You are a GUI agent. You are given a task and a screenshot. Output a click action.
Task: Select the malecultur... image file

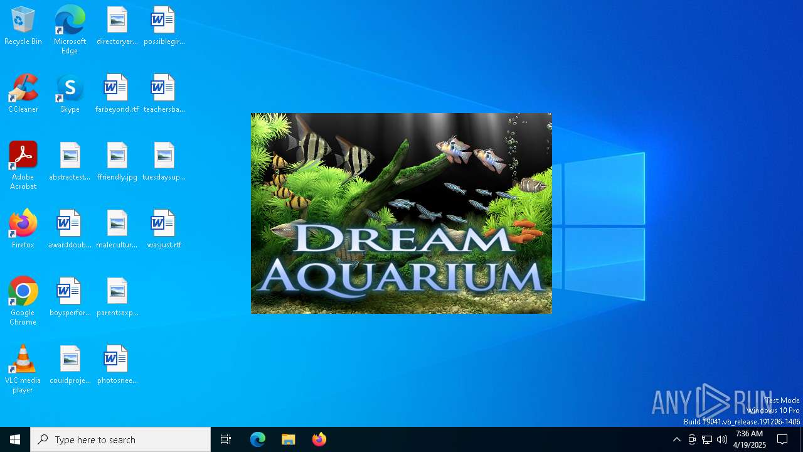tap(117, 229)
